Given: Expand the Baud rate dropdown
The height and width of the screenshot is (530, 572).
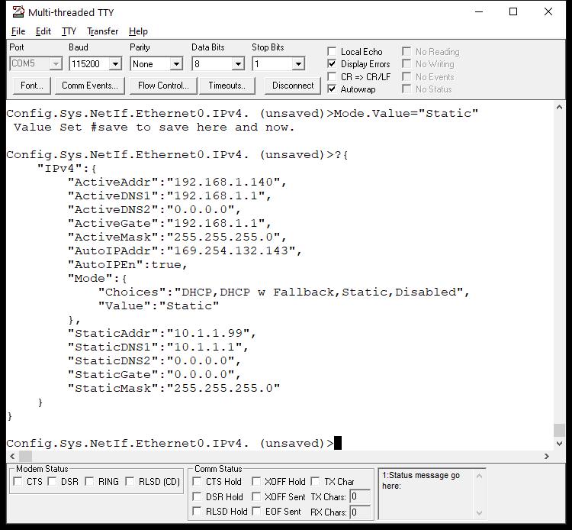Looking at the screenshot, I should click(x=115, y=64).
